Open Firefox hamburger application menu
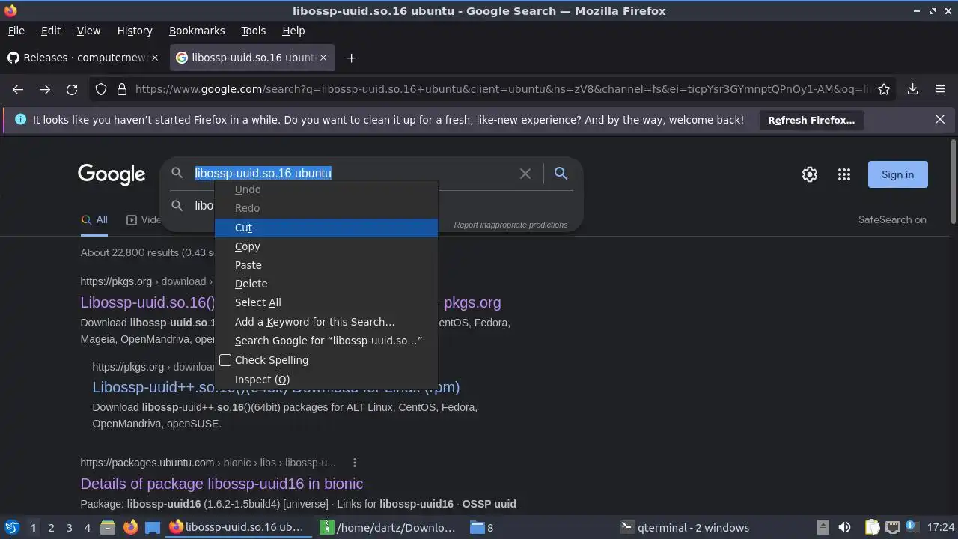 tap(940, 89)
